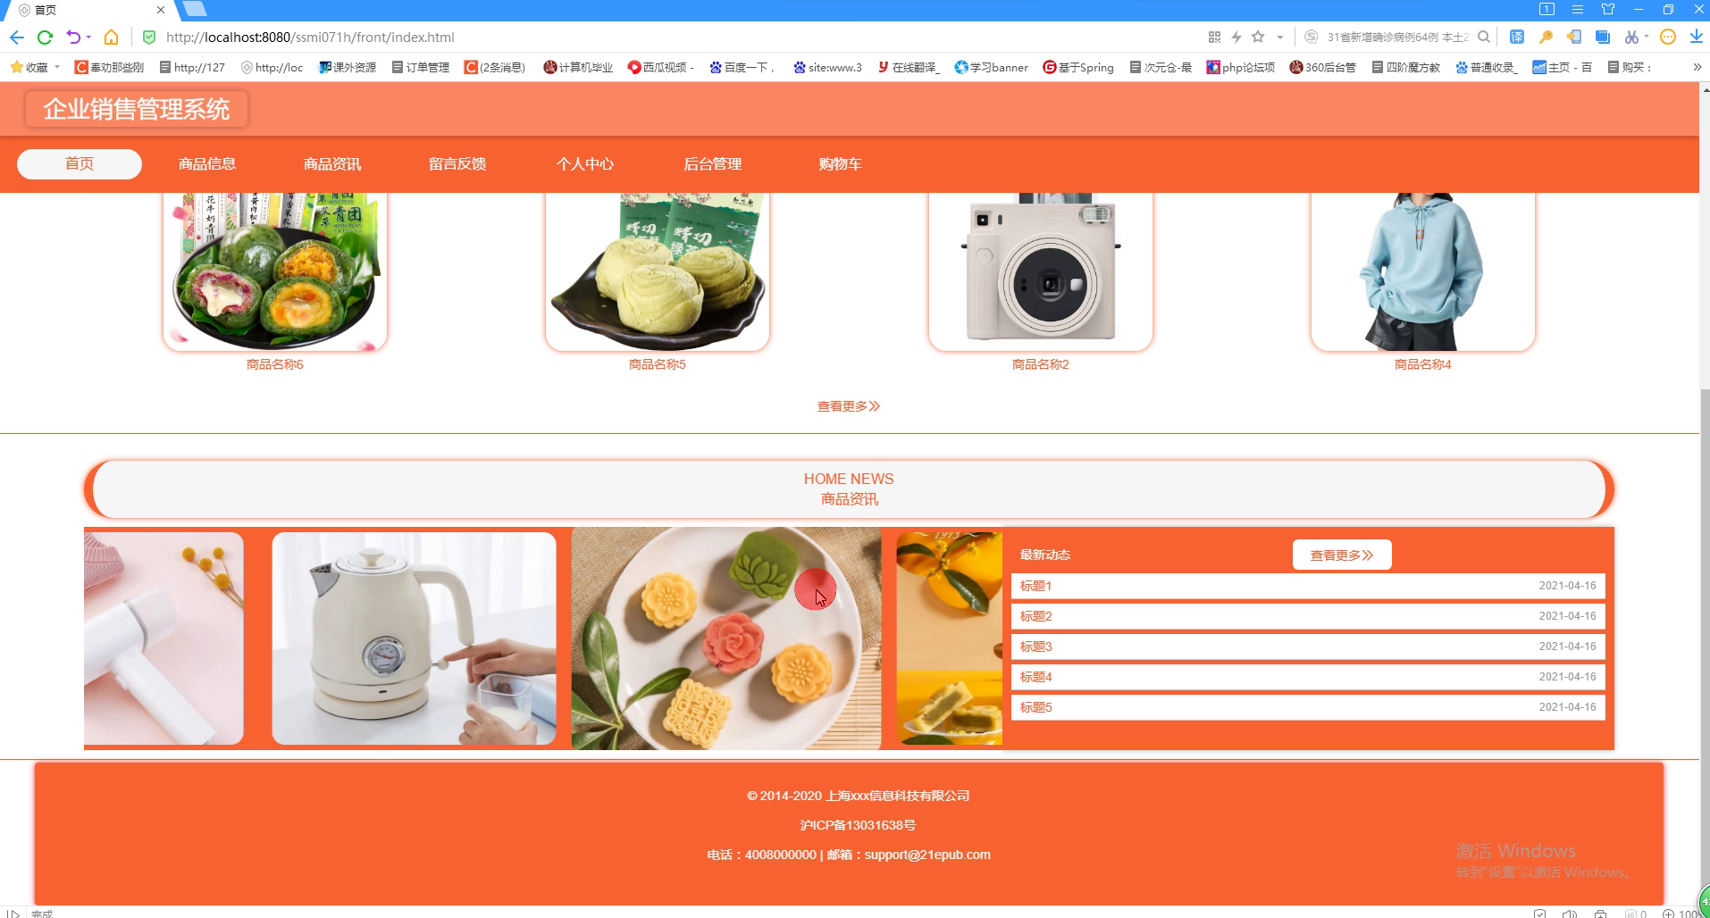Viewport: 1710px width, 918px height.
Task: Click the page's vertical scrollbar thumb
Action: (x=1705, y=643)
